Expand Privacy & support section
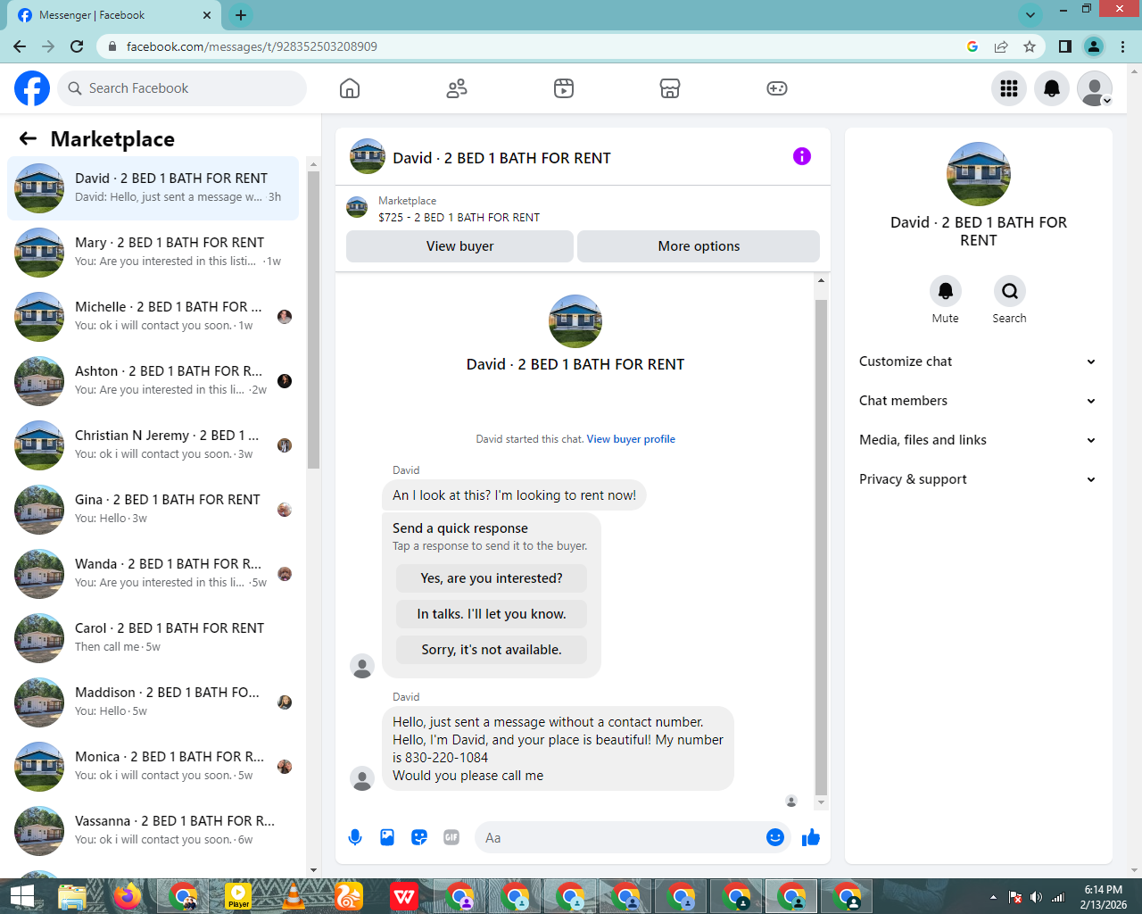 tap(979, 479)
